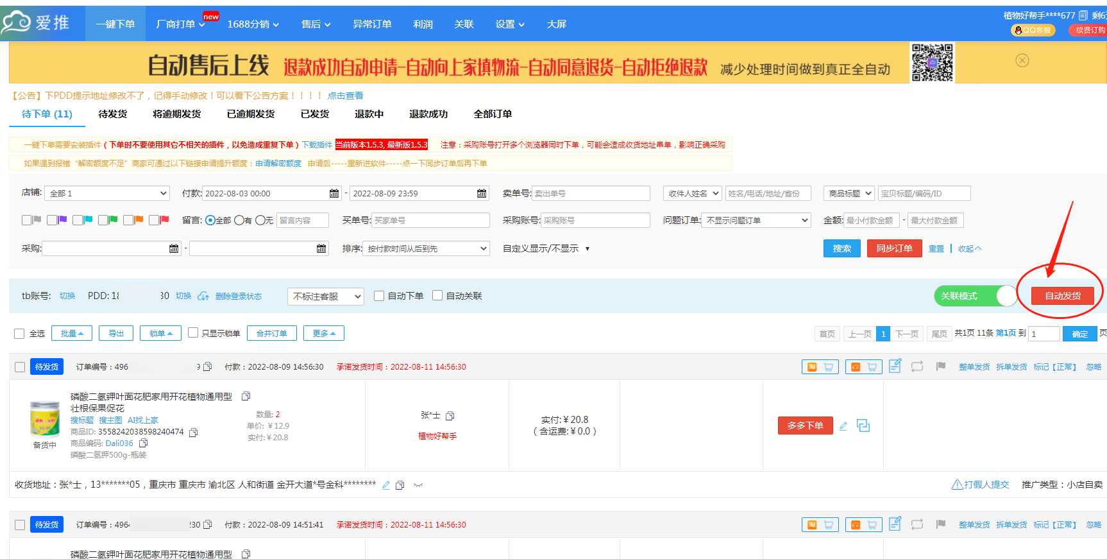The width and height of the screenshot is (1107, 559).
Task: Open note editor icon for order paid 14:51:41
Action: click(895, 524)
